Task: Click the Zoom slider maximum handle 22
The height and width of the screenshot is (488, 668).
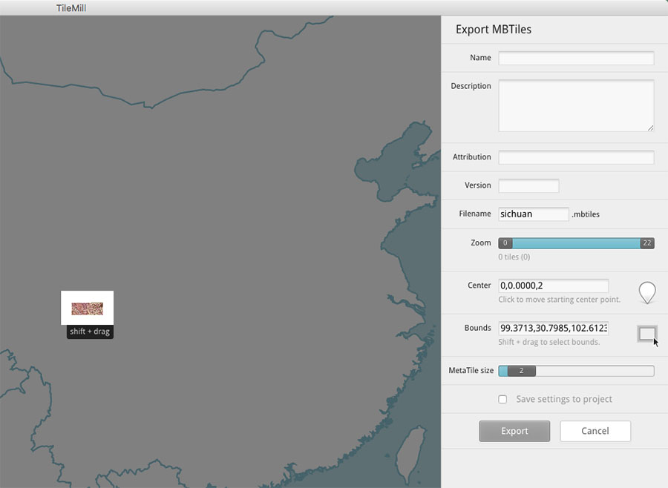Action: [x=646, y=243]
